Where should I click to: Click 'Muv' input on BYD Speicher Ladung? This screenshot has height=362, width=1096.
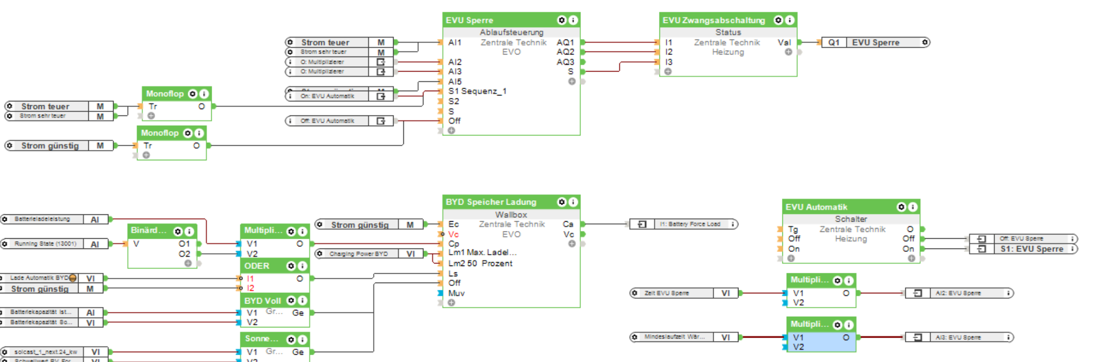pos(456,293)
